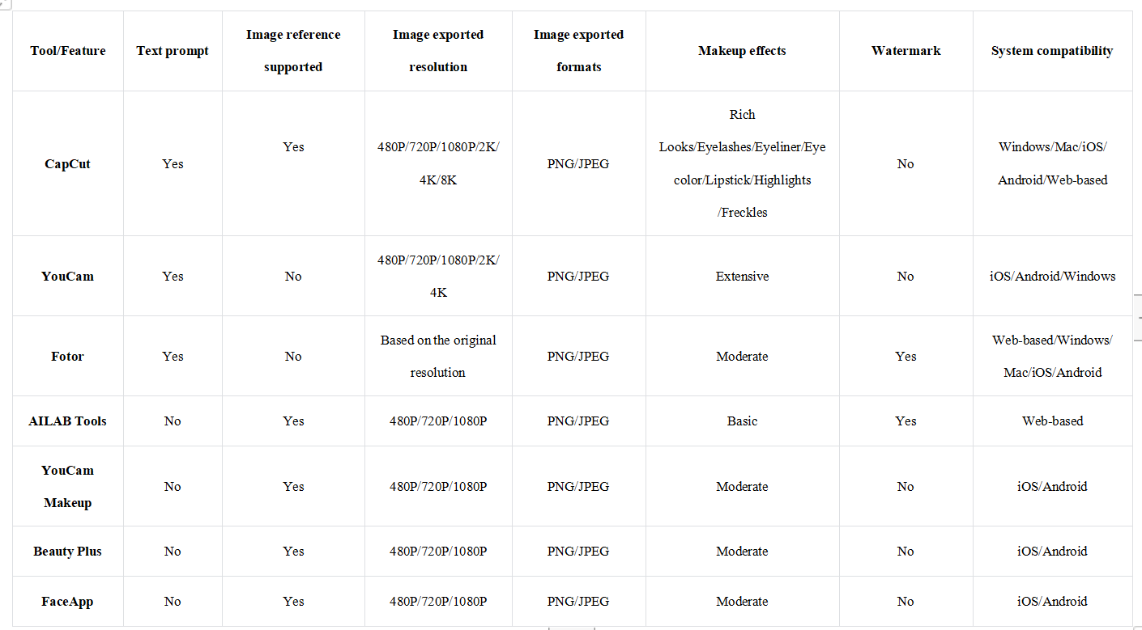1142x630 pixels.
Task: Select the YouCam Makeup row label
Action: [68, 486]
